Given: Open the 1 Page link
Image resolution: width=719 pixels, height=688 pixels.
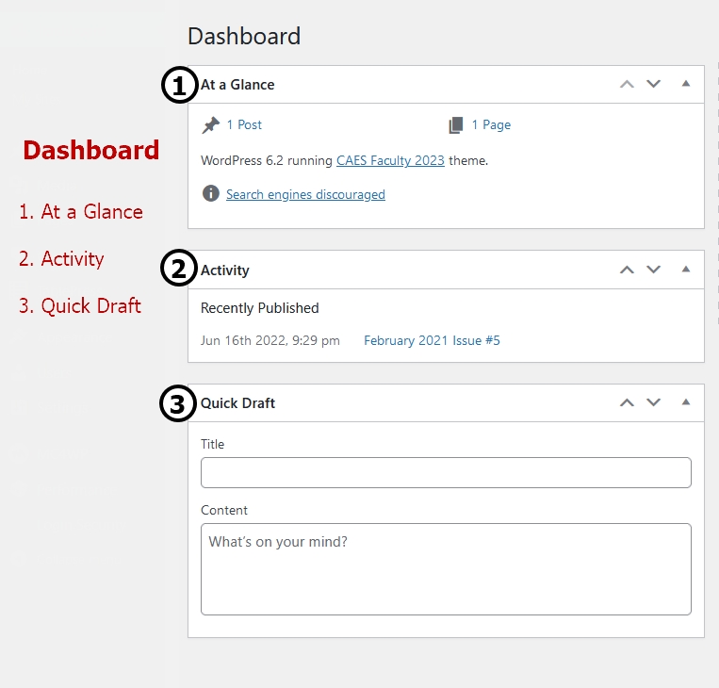Looking at the screenshot, I should point(491,124).
